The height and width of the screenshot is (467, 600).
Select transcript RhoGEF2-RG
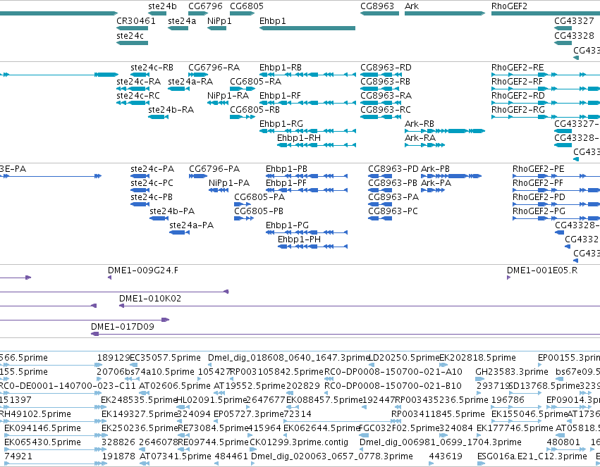tap(546, 116)
